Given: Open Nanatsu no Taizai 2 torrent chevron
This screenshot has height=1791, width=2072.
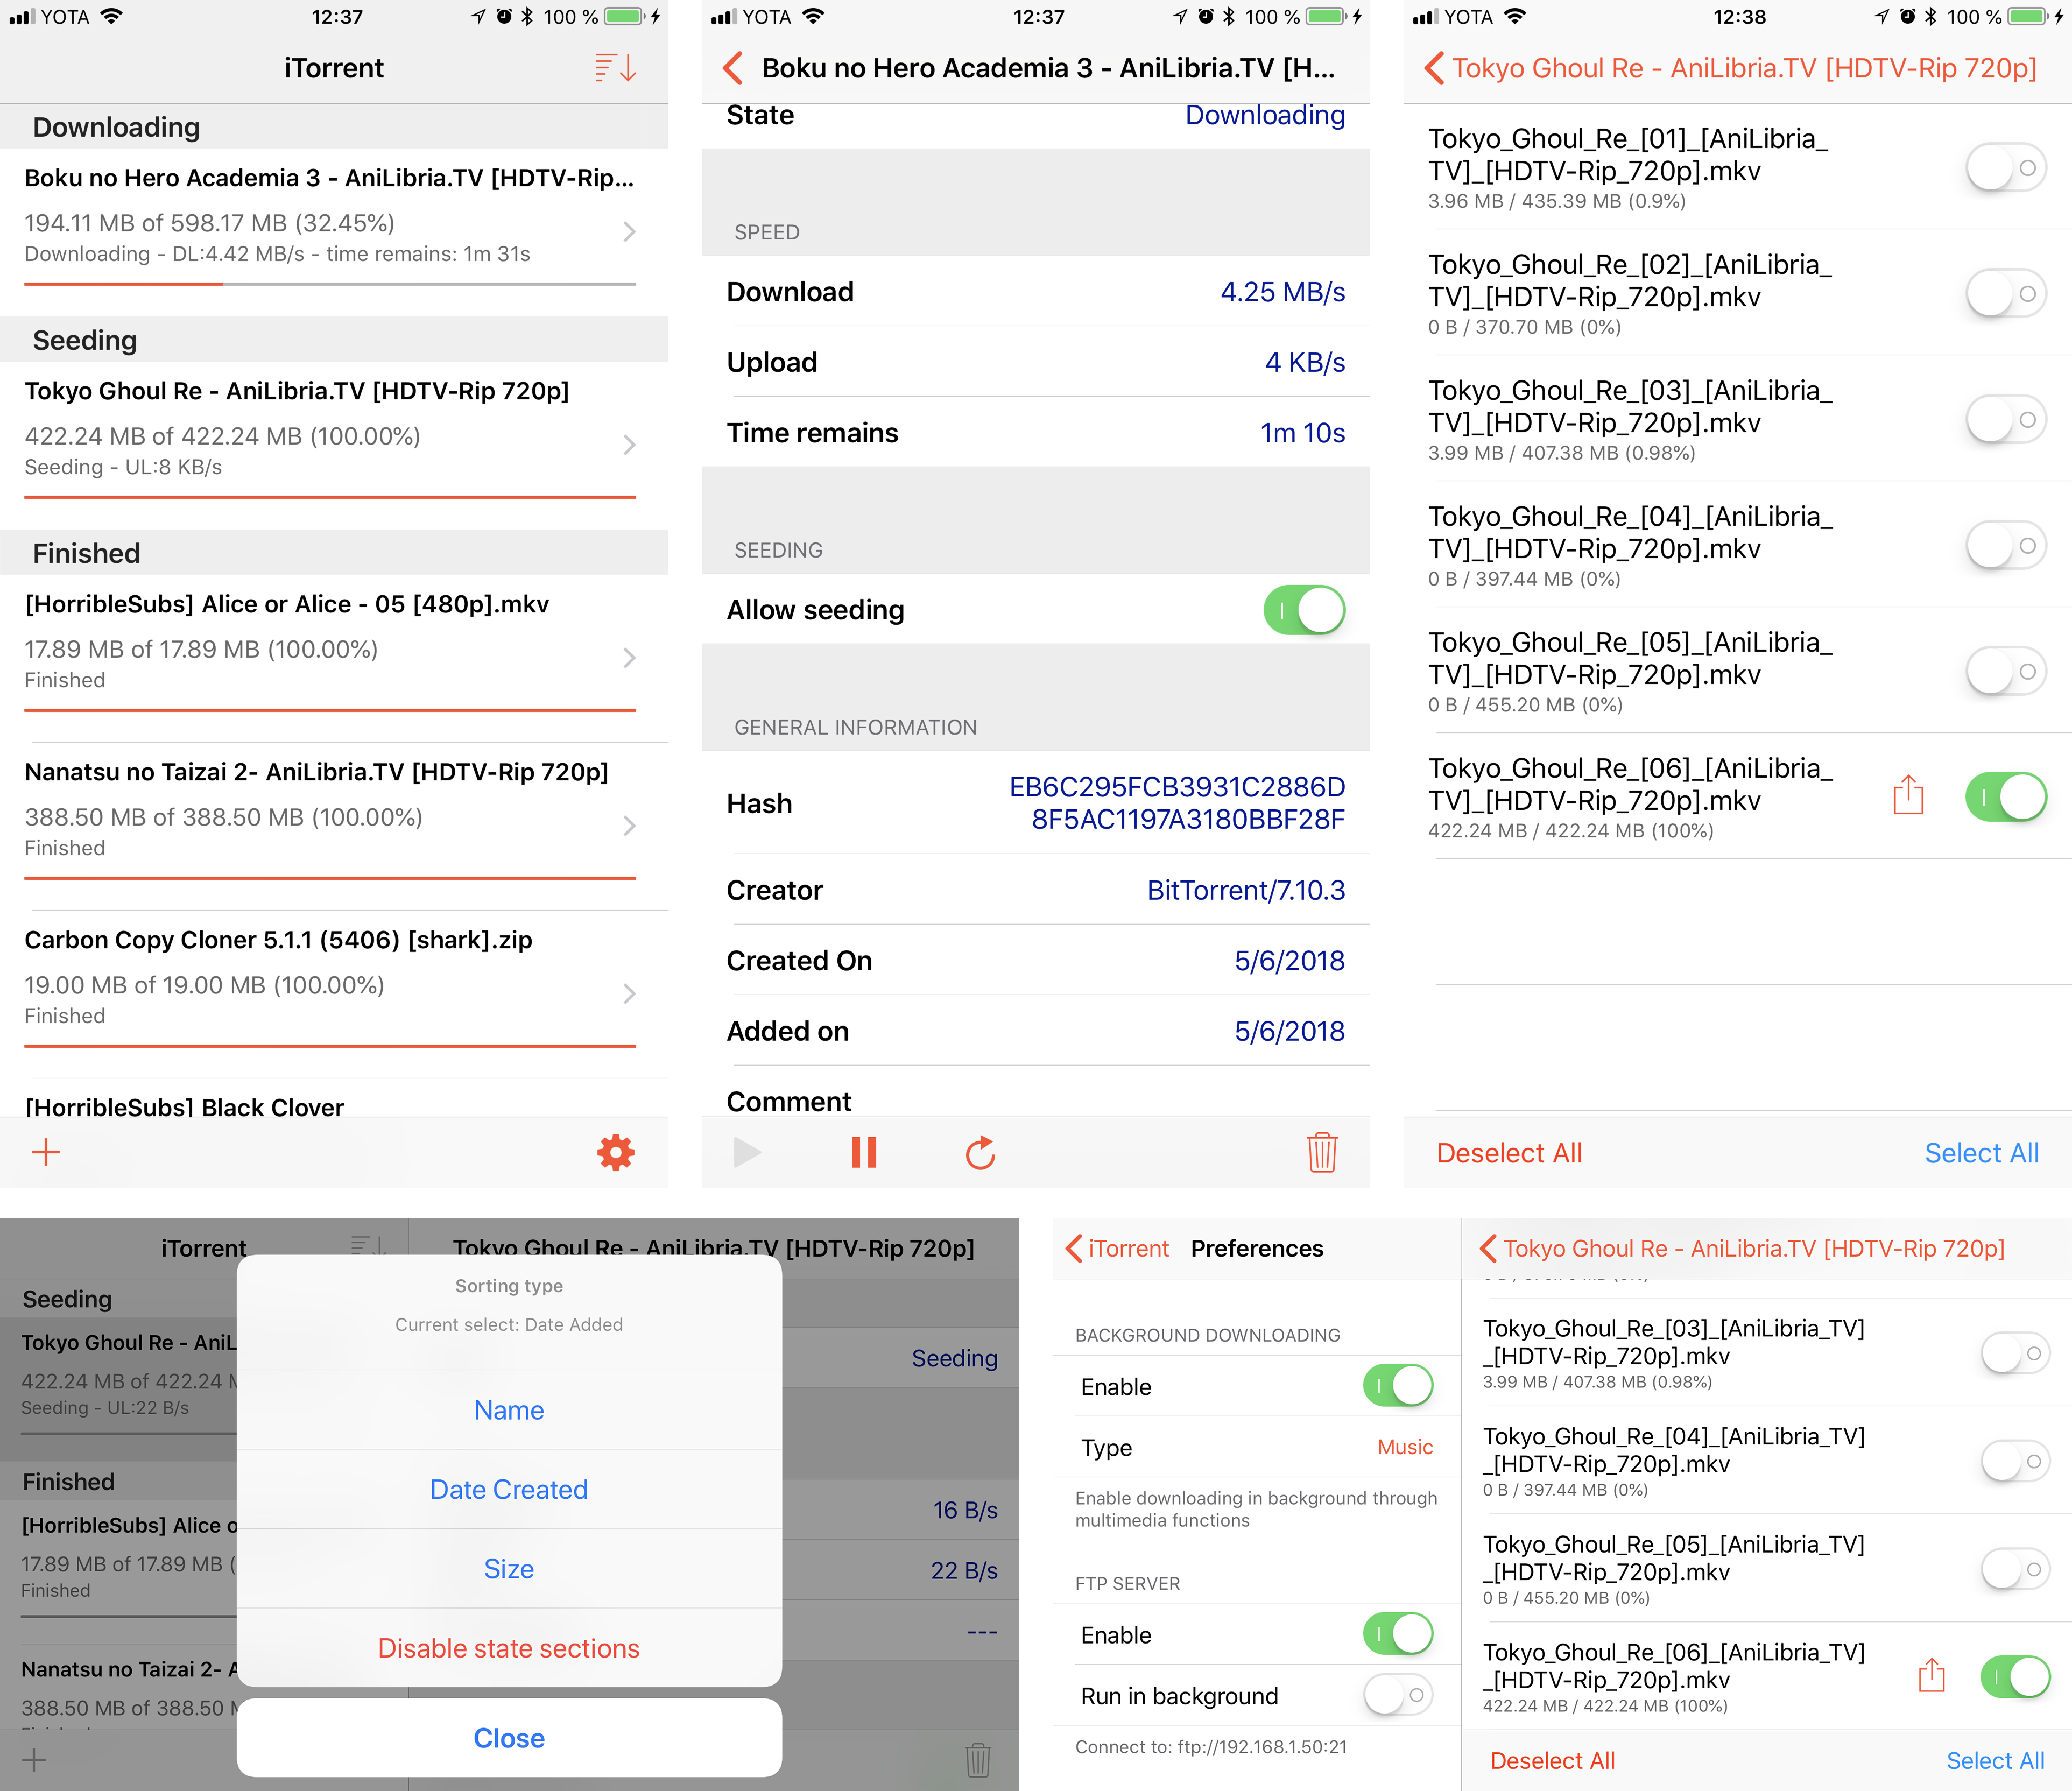Looking at the screenshot, I should [629, 826].
